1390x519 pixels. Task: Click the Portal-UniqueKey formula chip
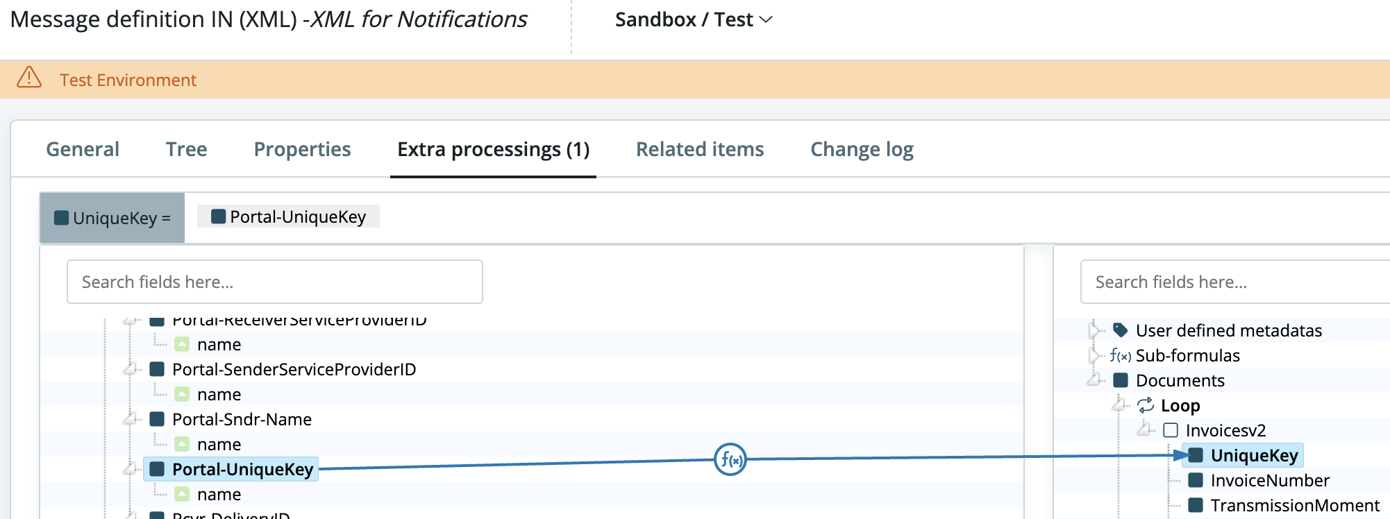[x=289, y=217]
